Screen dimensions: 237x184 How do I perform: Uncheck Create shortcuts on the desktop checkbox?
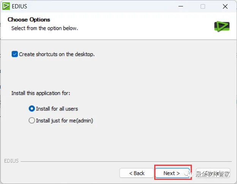coord(15,54)
